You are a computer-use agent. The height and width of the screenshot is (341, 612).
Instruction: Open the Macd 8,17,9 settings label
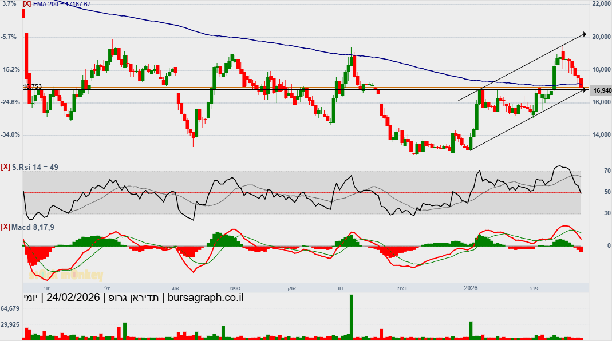(x=33, y=228)
